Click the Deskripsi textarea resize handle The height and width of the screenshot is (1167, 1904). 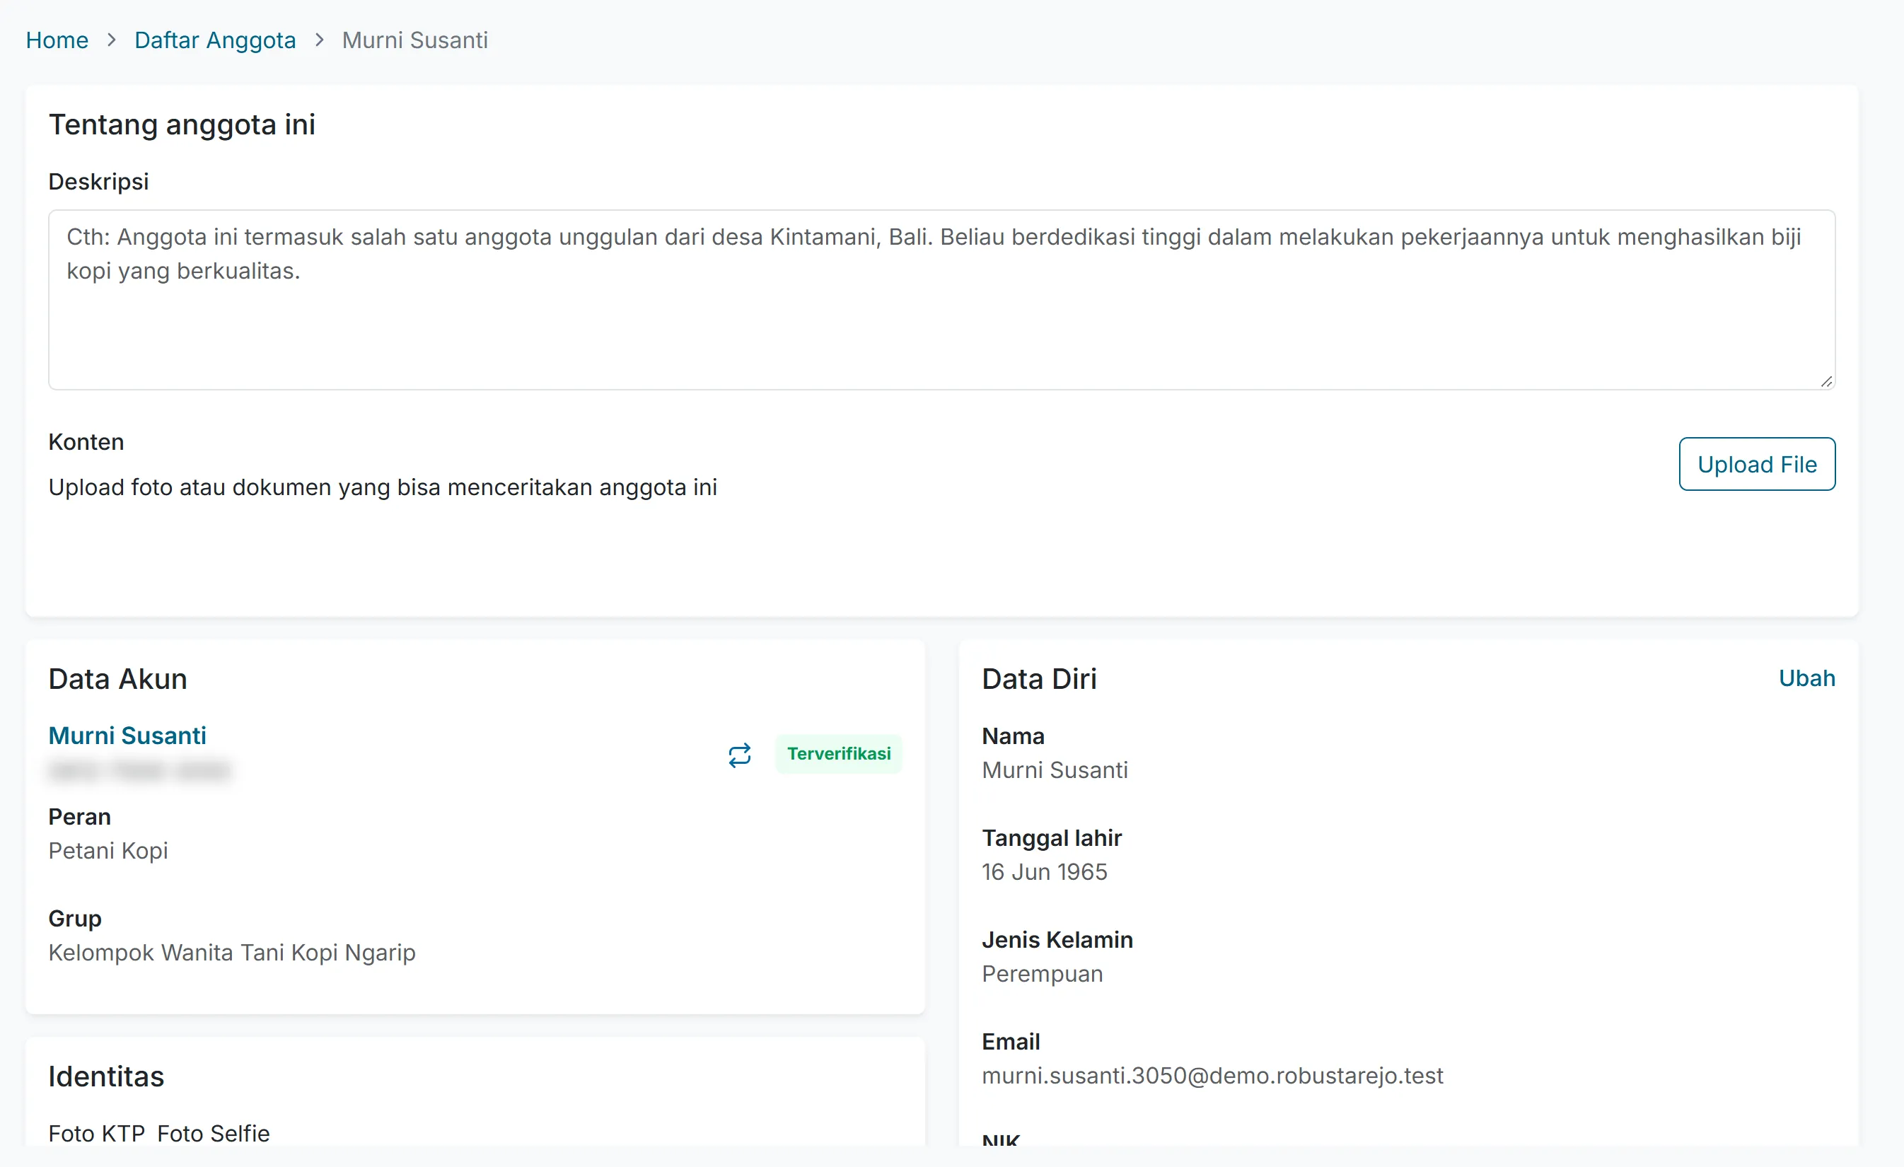coord(1826,381)
